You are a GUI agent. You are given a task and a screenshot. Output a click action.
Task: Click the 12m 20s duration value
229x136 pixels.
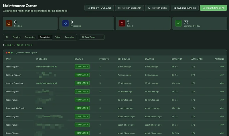[176, 108]
